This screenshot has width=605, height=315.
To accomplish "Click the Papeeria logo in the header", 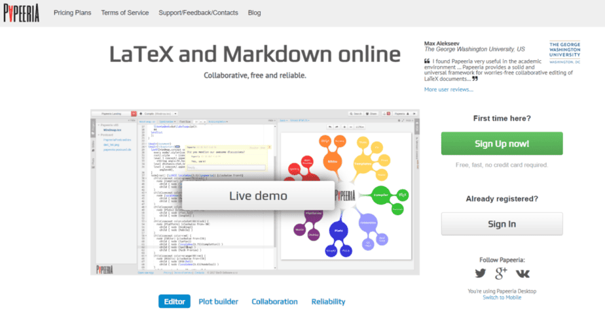I will coord(21,12).
